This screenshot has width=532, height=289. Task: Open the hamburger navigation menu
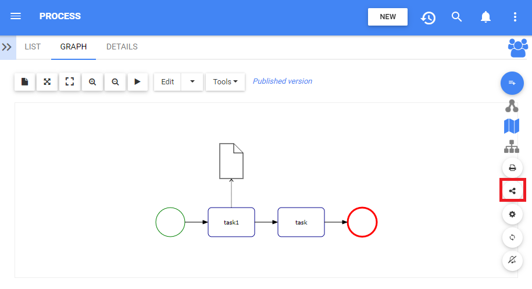tap(16, 16)
